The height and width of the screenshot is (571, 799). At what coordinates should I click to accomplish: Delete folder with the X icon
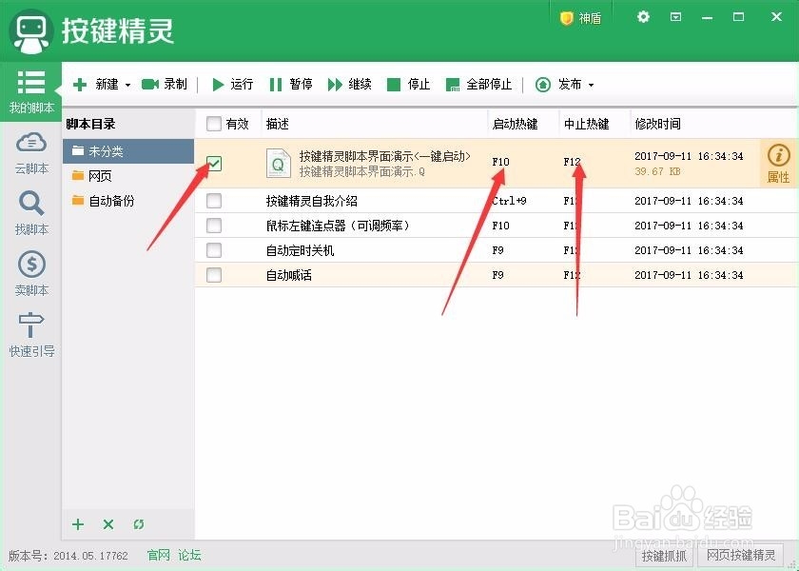(108, 524)
